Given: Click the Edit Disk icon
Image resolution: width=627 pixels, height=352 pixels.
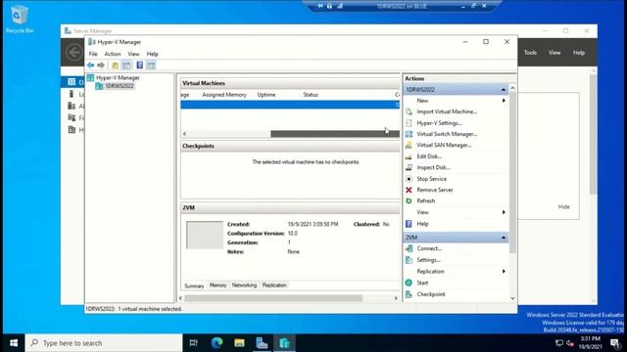Looking at the screenshot, I should click(409, 156).
